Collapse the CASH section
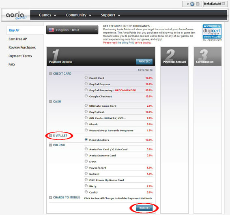Viewport: 230px width, 215px height. [50, 101]
